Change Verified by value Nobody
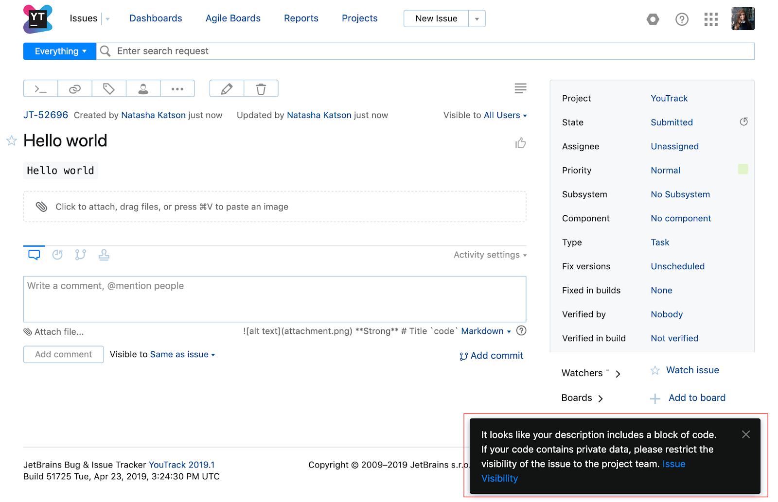The image size is (778, 502). tap(667, 314)
